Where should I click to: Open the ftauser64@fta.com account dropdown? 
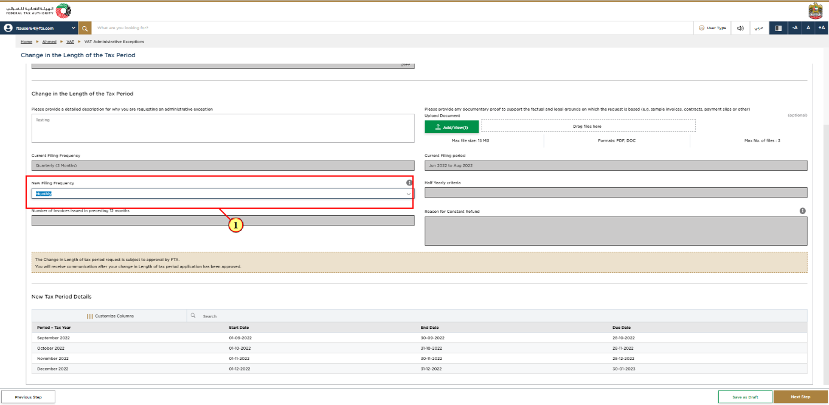coord(40,28)
